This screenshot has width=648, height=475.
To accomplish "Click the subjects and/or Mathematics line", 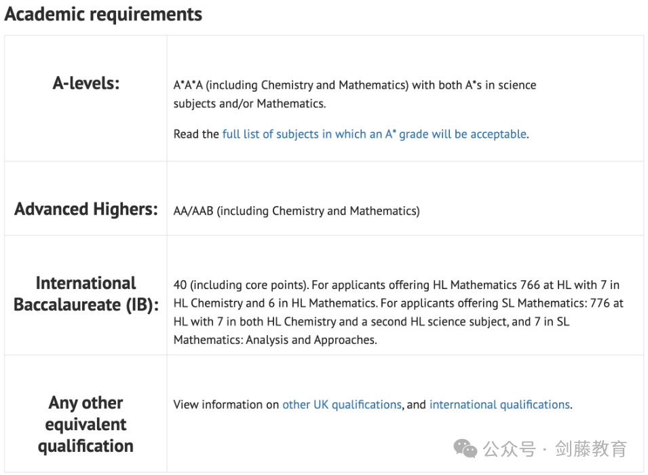I will point(250,104).
